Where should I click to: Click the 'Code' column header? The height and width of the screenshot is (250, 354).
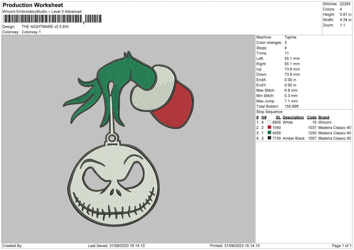(x=312, y=117)
